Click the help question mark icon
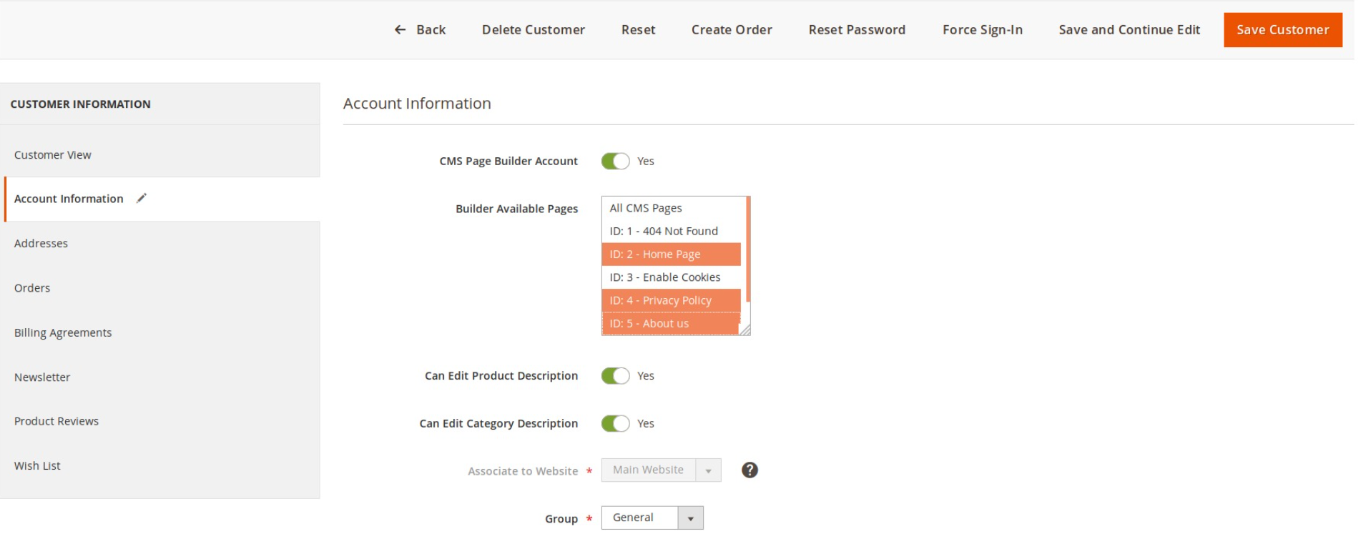1366x534 pixels. tap(749, 470)
